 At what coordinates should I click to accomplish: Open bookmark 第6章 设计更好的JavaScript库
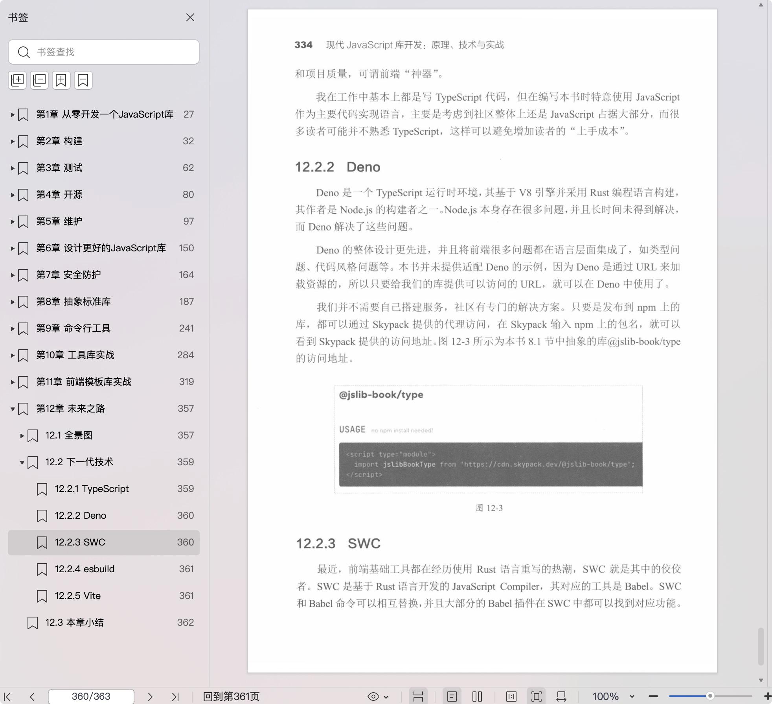[x=104, y=248]
